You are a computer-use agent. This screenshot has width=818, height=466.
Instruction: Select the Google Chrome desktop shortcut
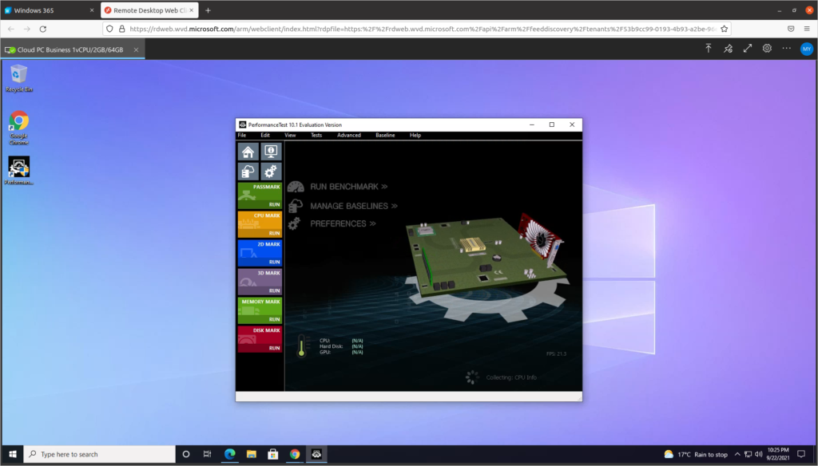point(19,128)
